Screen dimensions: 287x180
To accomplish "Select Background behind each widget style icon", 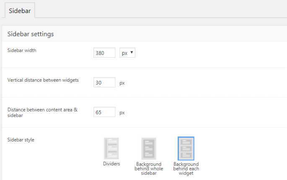I will pos(186,148).
